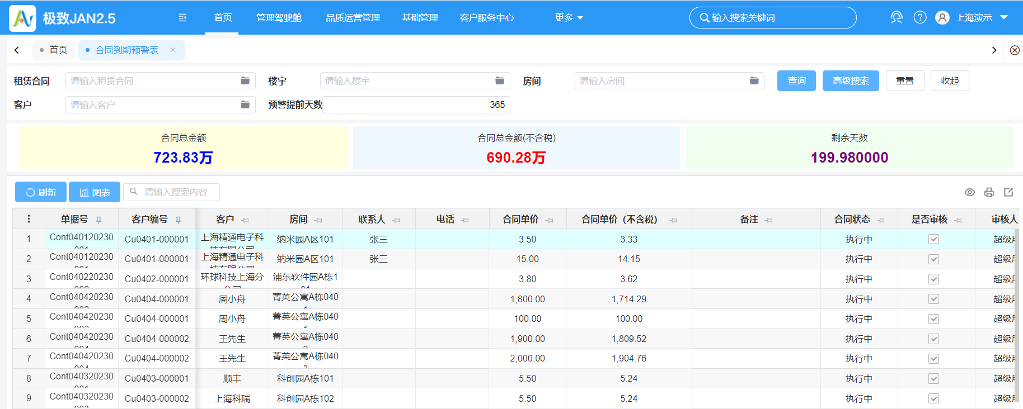This screenshot has height=409, width=1023.
Task: Expand the 上海演示 account dropdown arrow
Action: pyautogui.click(x=1004, y=17)
